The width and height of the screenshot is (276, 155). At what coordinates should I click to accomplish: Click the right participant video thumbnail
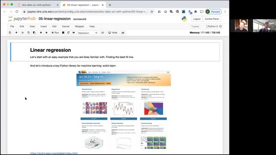pos(264,26)
